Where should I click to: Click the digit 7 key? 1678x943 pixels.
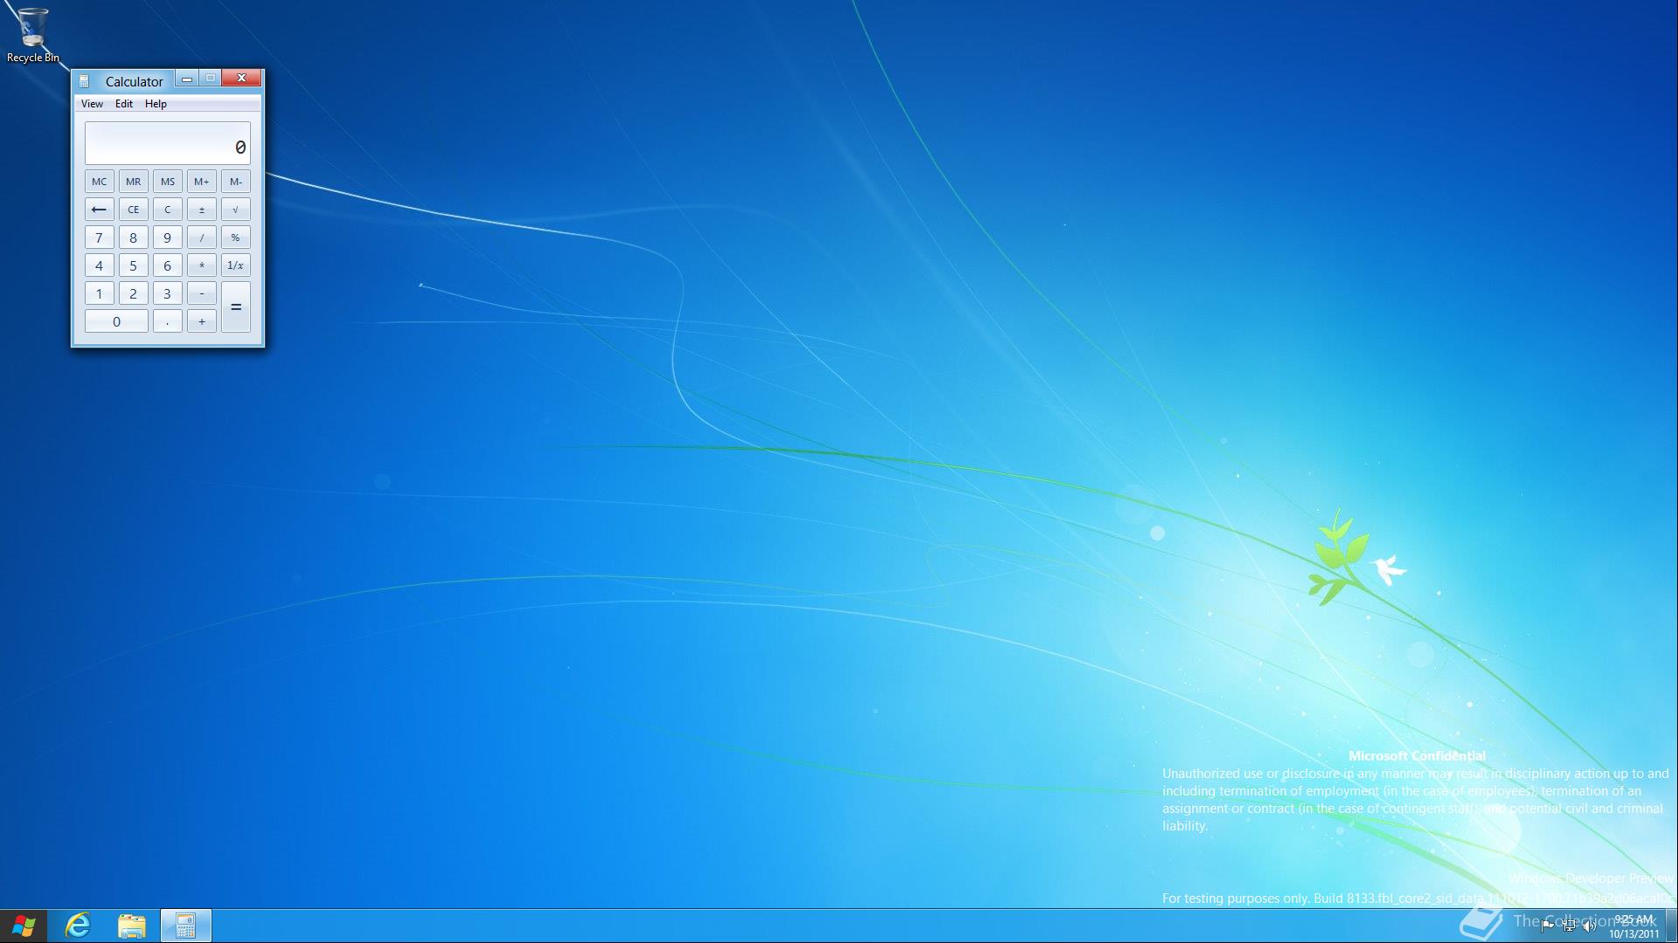pyautogui.click(x=100, y=237)
